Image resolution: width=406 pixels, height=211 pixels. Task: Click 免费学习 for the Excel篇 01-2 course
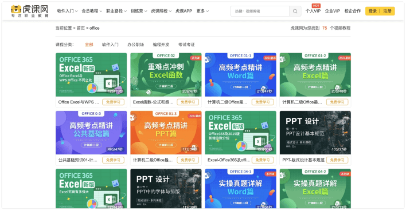pyautogui.click(x=337, y=102)
